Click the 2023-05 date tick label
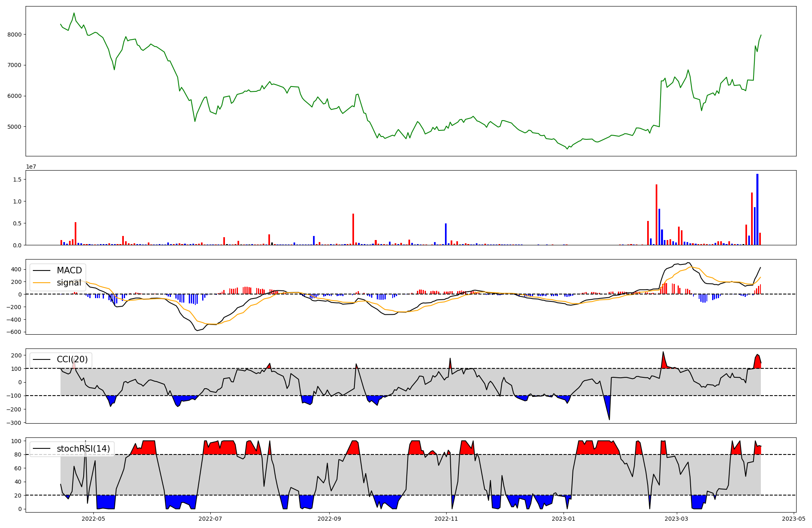The width and height of the screenshot is (812, 528). click(794, 518)
